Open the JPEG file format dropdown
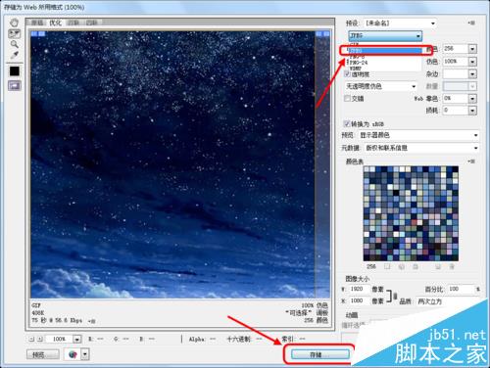490x368 pixels. click(x=385, y=35)
